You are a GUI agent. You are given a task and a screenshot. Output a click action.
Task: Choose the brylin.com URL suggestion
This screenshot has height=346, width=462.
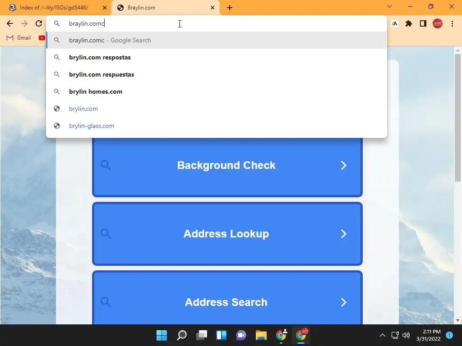(x=217, y=109)
